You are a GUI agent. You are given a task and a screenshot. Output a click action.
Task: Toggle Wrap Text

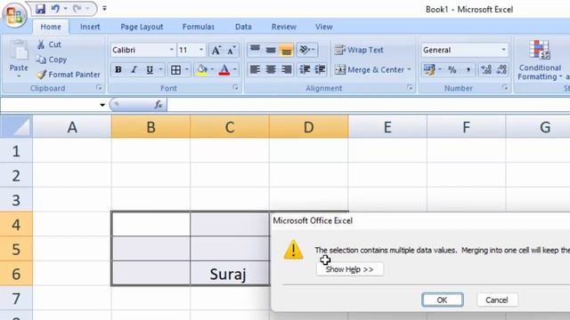tap(359, 50)
